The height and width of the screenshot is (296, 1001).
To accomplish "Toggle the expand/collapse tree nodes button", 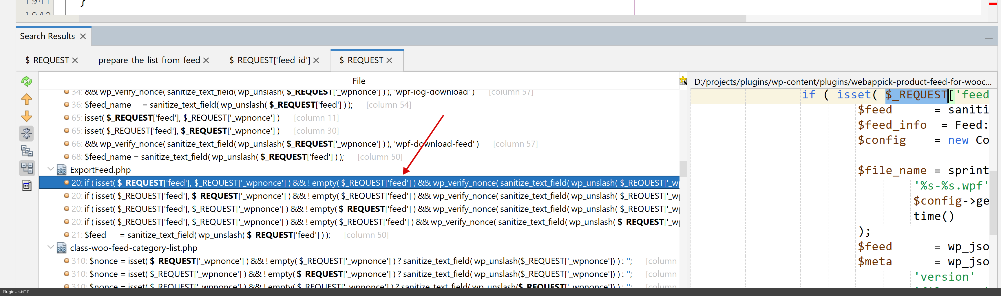I will (x=26, y=133).
